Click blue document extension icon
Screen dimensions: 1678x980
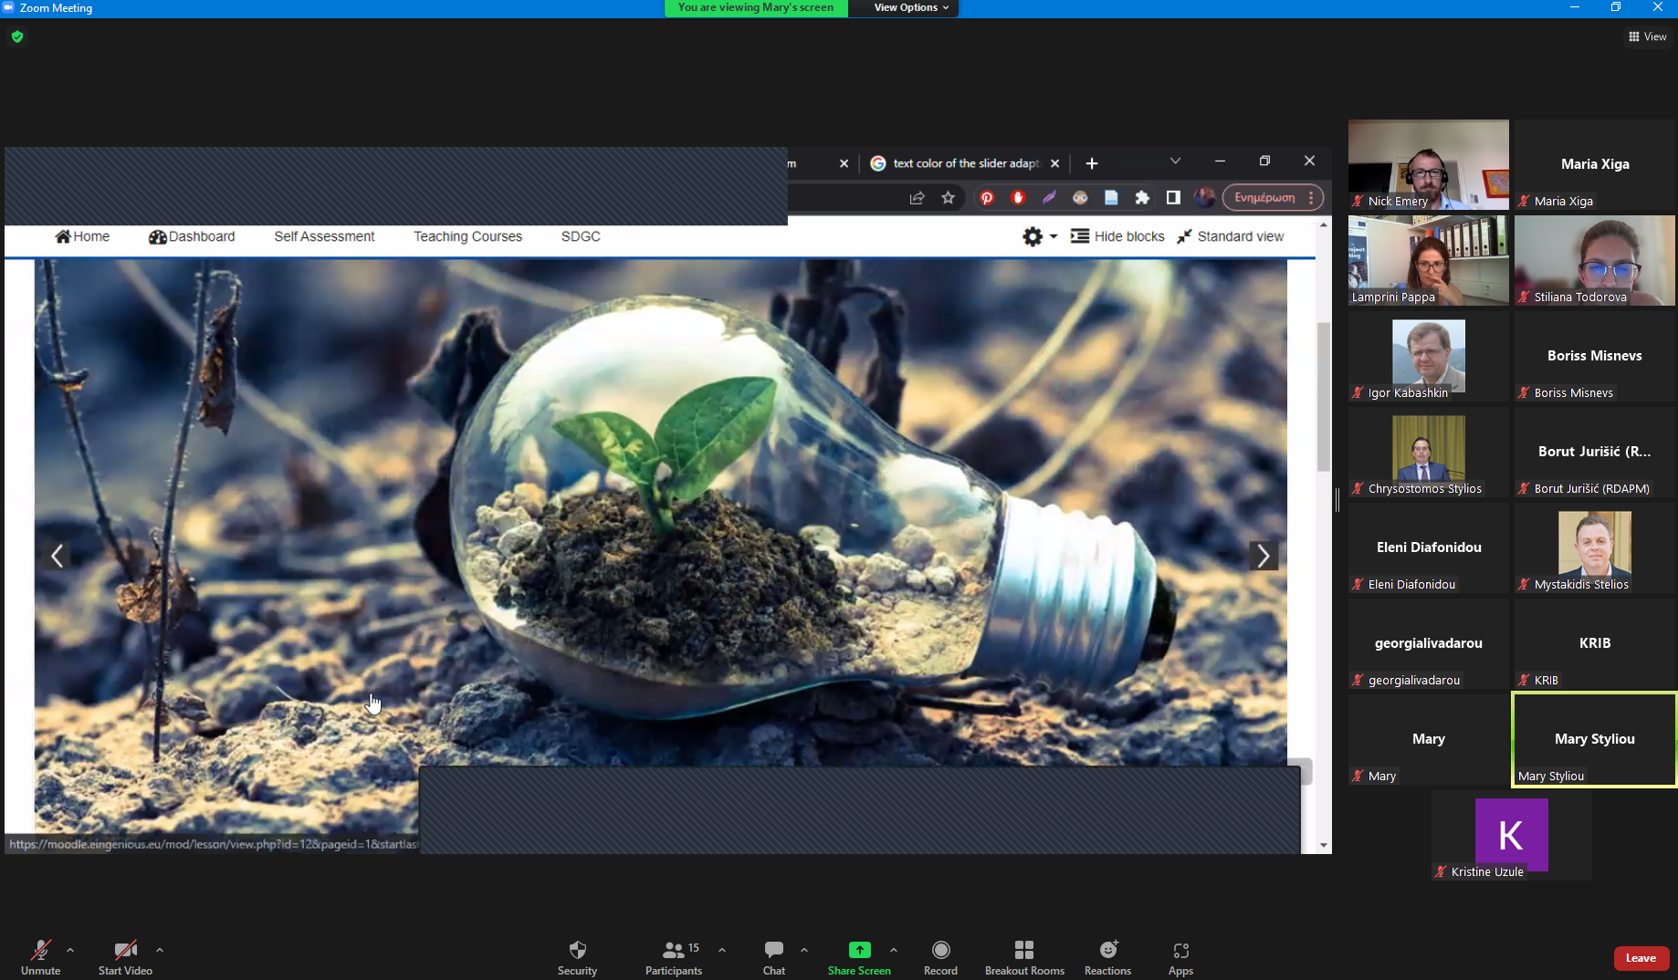click(1111, 198)
